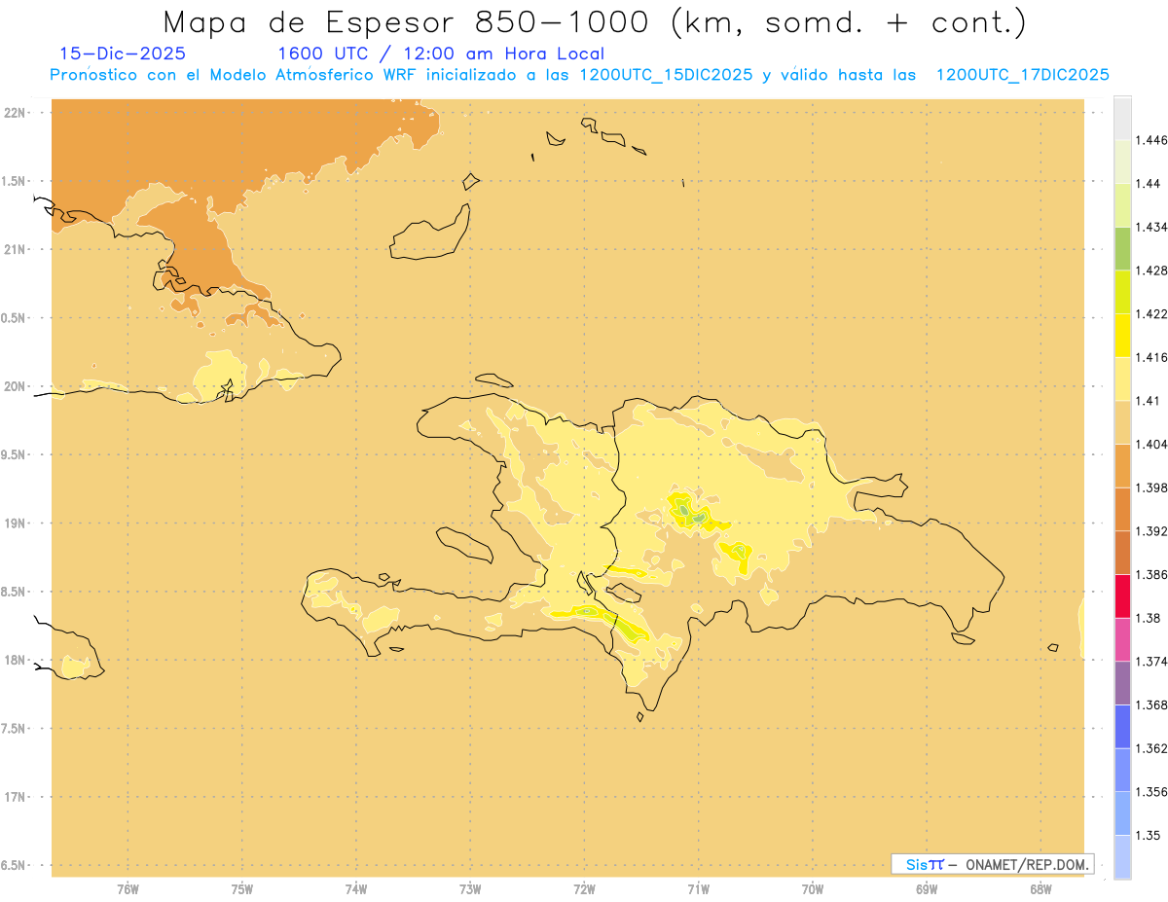Click the 17N latitude label

coord(16,797)
